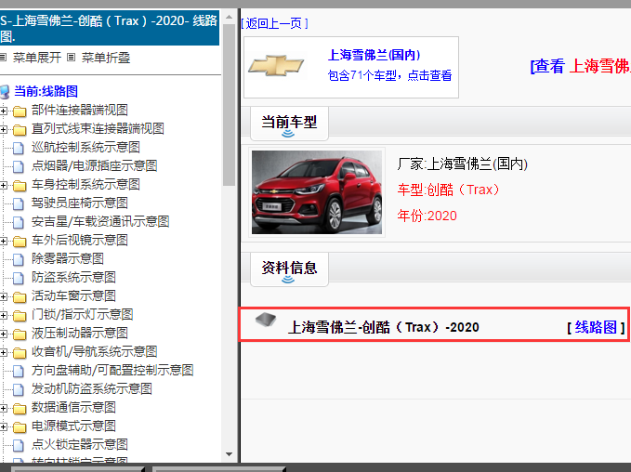The width and height of the screenshot is (631, 472).
Task: Expand the 数据通信示意图 node
Action: pyautogui.click(x=3, y=408)
